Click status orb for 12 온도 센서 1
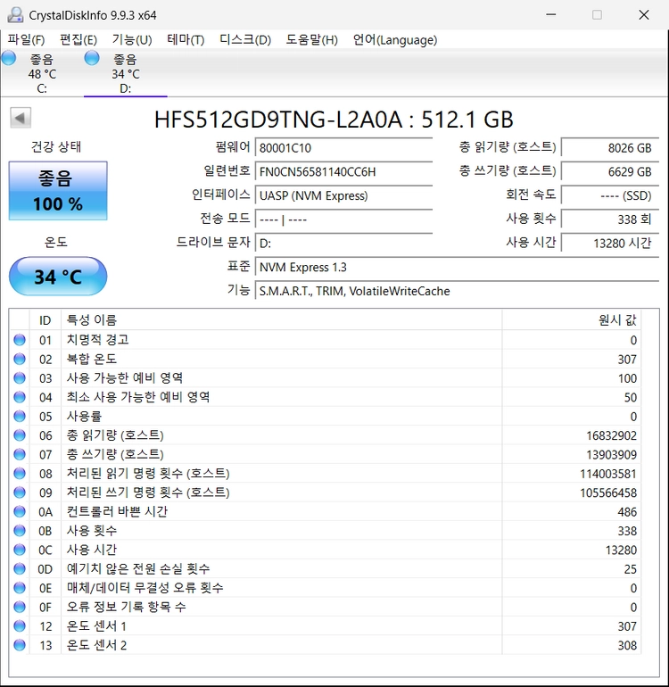The height and width of the screenshot is (687, 669). pos(20,625)
